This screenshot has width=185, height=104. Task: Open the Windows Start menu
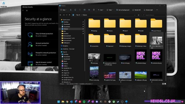tap(59, 102)
